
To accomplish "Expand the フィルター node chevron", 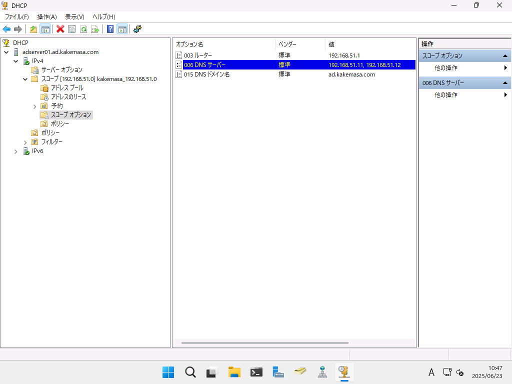I will 25,142.
